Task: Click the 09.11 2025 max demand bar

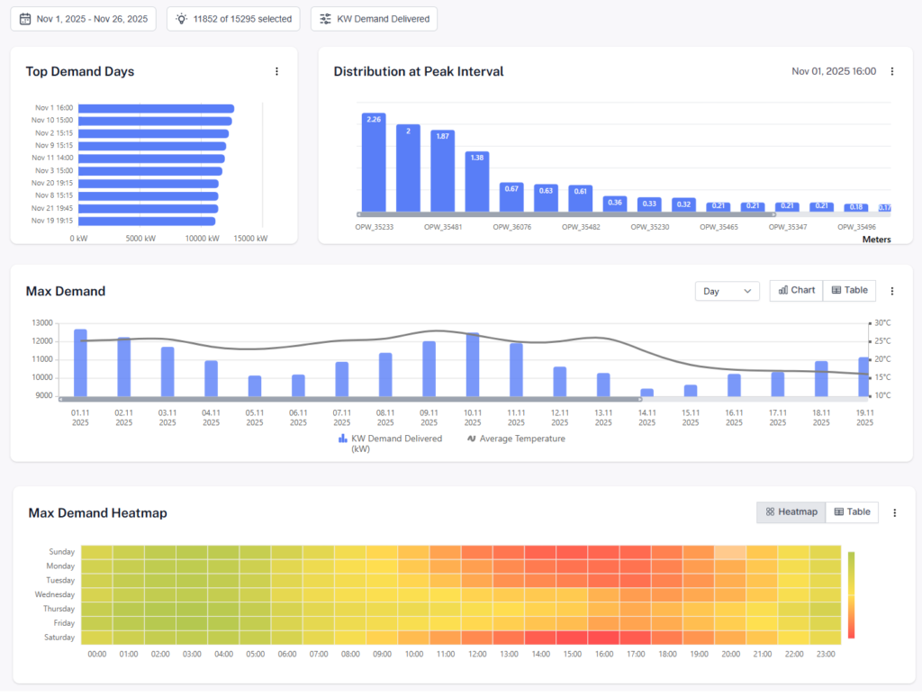Action: click(429, 369)
